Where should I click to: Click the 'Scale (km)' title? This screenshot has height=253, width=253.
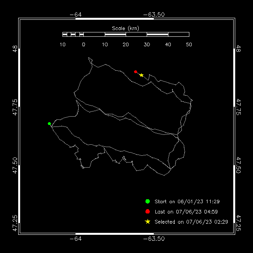pos(126,28)
